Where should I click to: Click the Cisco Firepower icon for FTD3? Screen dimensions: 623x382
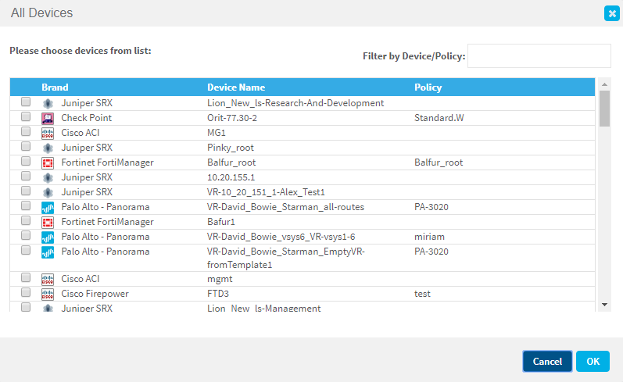47,294
